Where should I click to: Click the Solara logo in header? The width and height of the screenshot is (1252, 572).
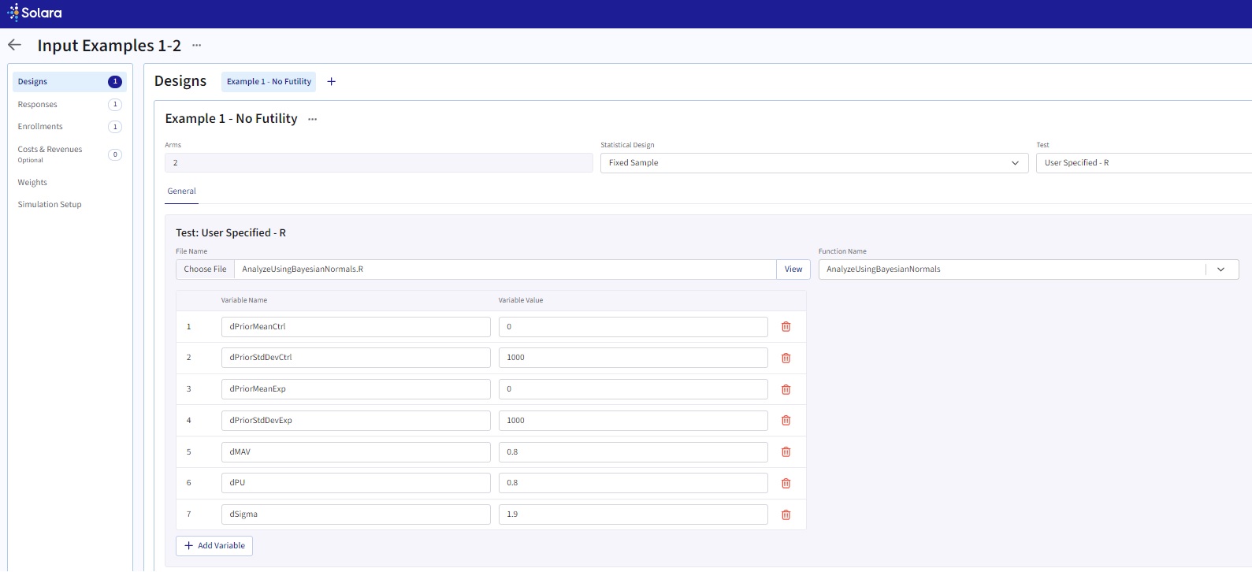tap(35, 13)
